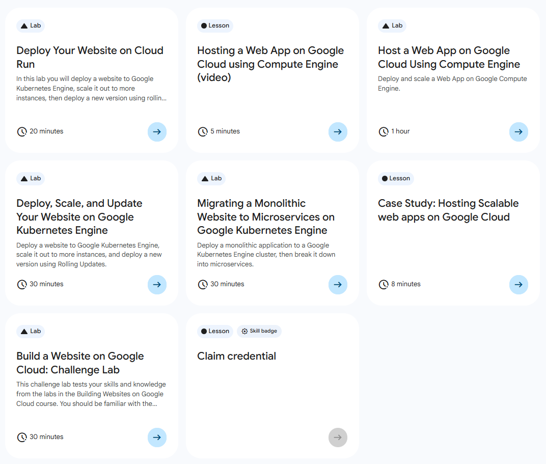This screenshot has width=546, height=464.
Task: Open Deploy, Scale, and Update lab arrow button
Action: click(x=157, y=285)
